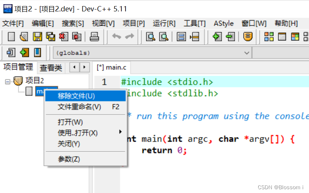The height and width of the screenshot is (193, 309).
Task: Click the 'run this program' comment line
Action: pos(218,116)
